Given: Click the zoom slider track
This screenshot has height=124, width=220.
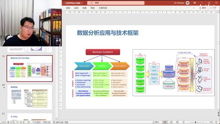Looking at the screenshot, I should tap(198, 122).
